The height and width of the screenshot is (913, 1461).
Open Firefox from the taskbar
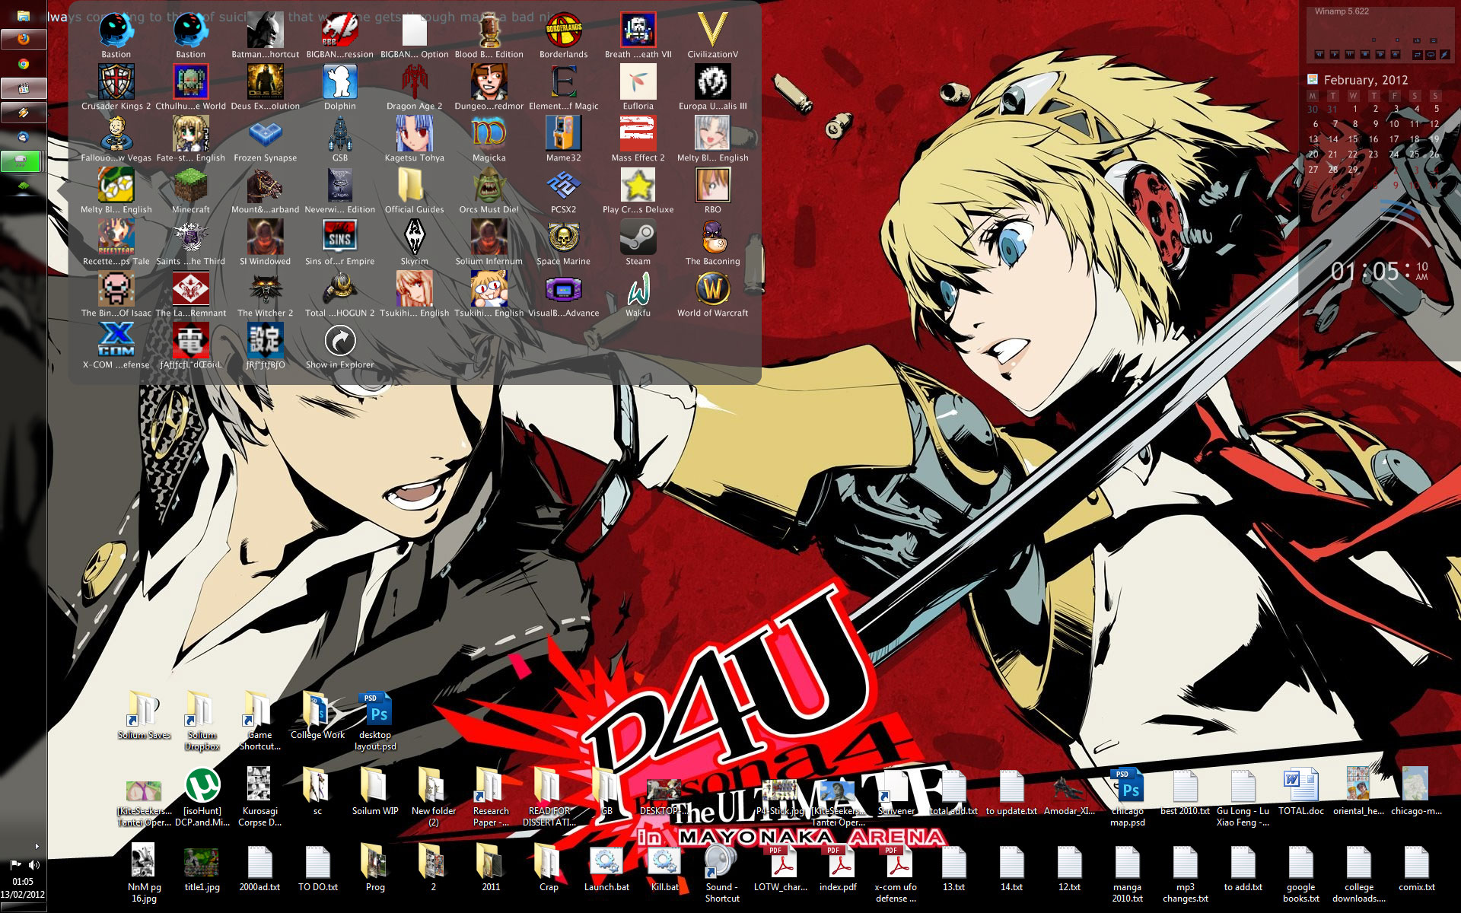coord(24,40)
